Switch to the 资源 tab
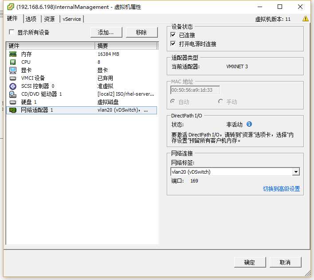 coord(50,19)
